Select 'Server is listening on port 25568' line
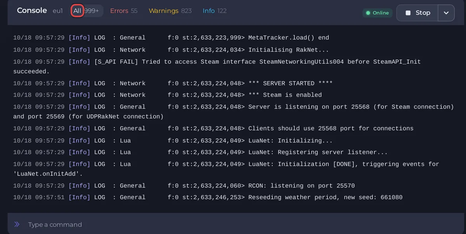Viewport: 466px width, 234px height. point(233,112)
